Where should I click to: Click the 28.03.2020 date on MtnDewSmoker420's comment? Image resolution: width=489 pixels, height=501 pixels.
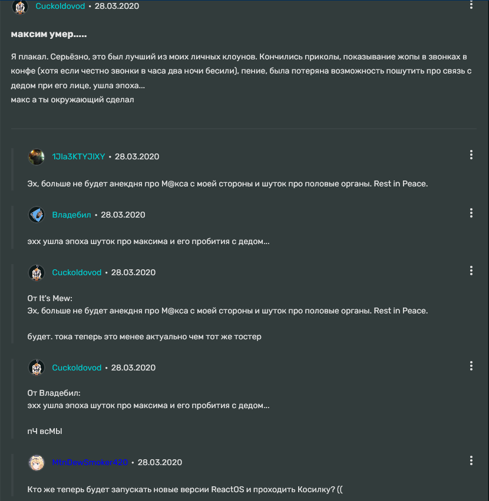[160, 462]
